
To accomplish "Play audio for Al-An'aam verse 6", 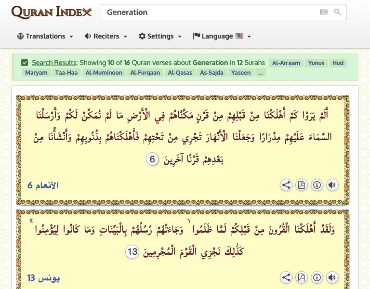I will (x=331, y=185).
